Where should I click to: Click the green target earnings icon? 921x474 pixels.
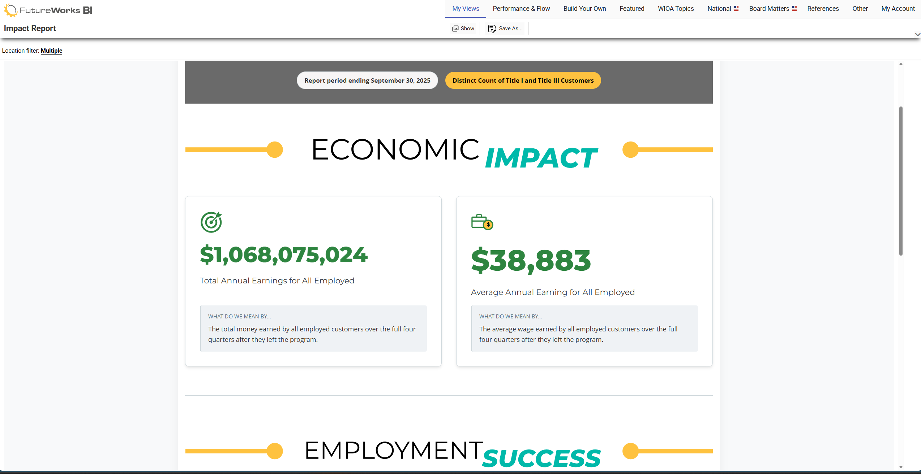click(x=211, y=222)
